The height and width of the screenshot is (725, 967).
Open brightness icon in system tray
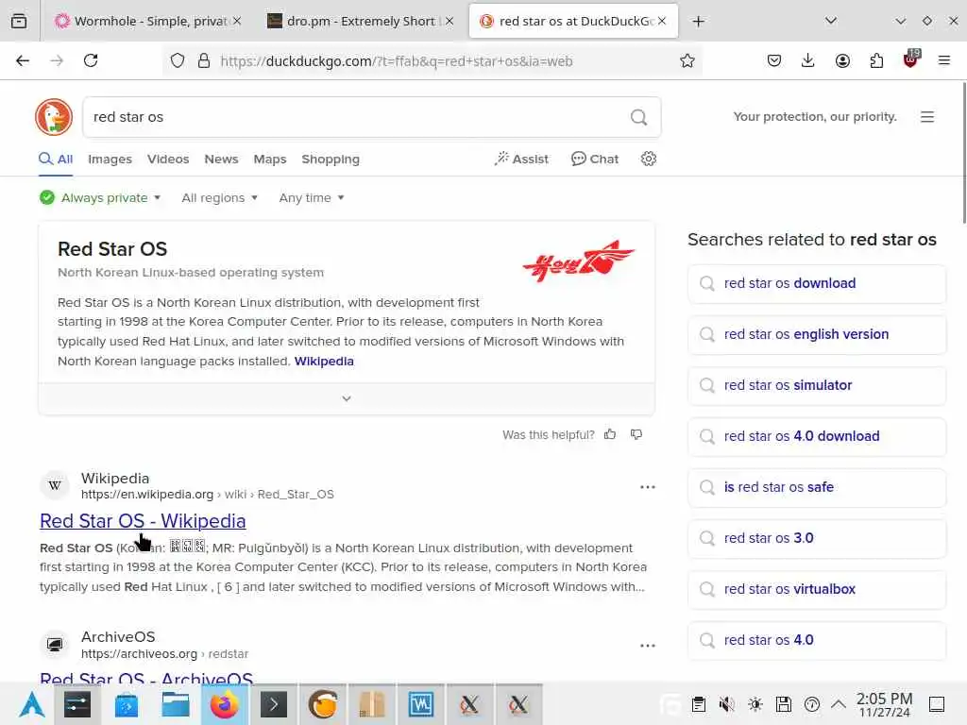[755, 704]
